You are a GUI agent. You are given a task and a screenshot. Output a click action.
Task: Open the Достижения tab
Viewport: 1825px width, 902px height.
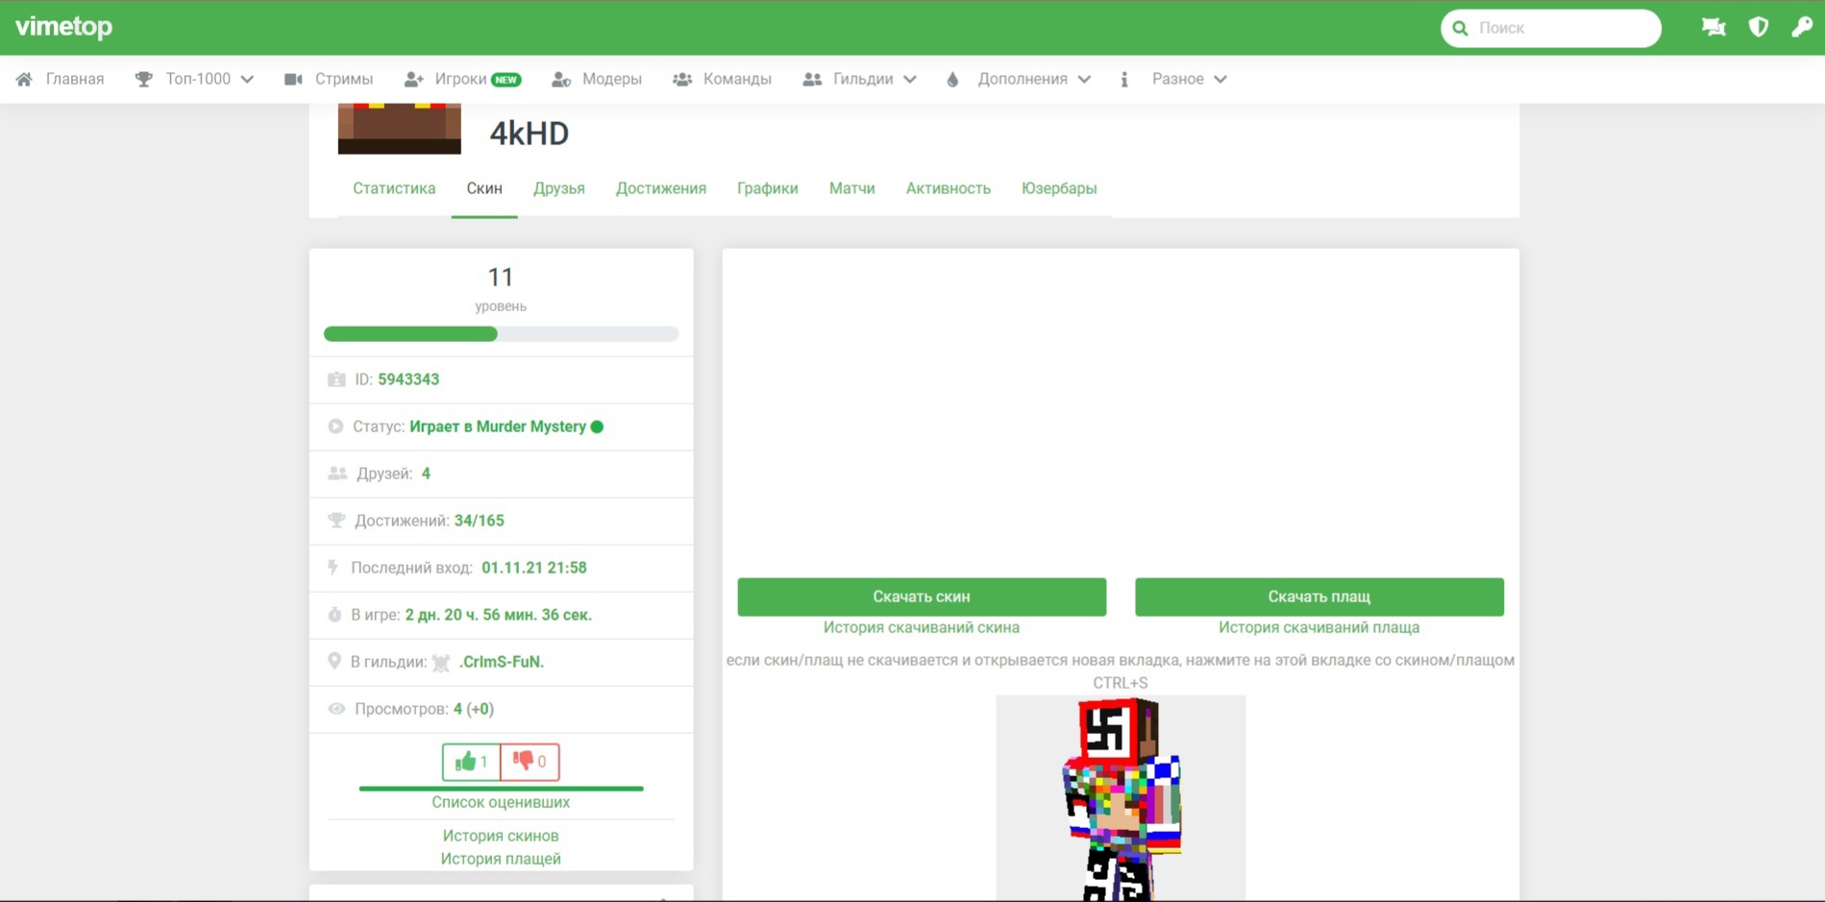coord(660,188)
